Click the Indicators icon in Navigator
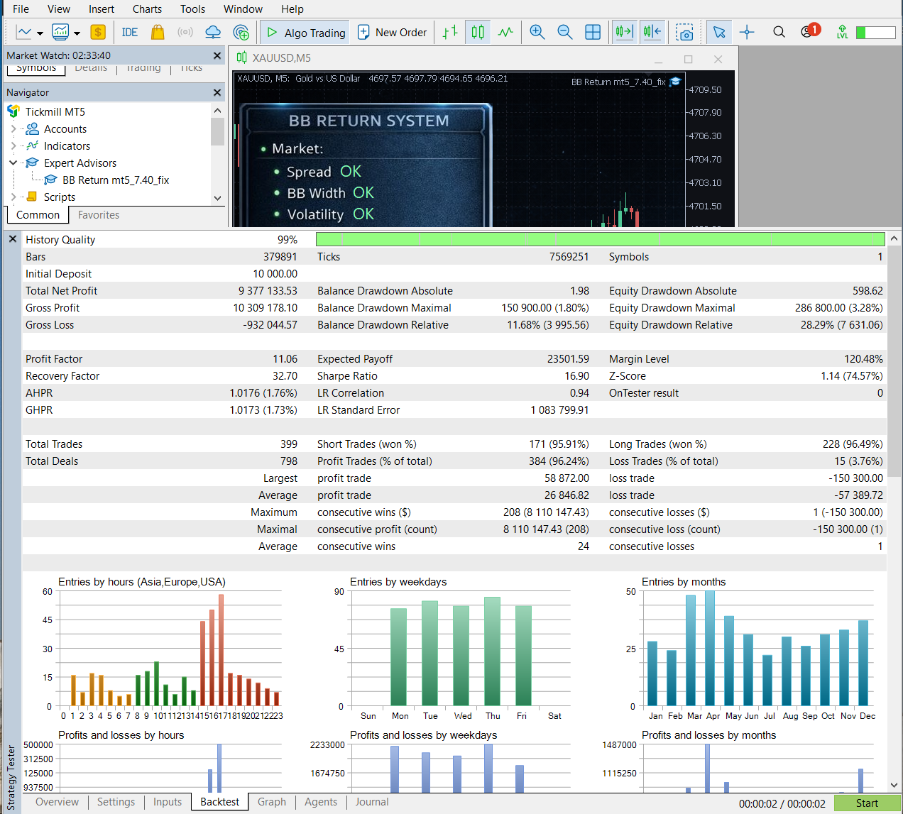The height and width of the screenshot is (814, 903). [33, 146]
